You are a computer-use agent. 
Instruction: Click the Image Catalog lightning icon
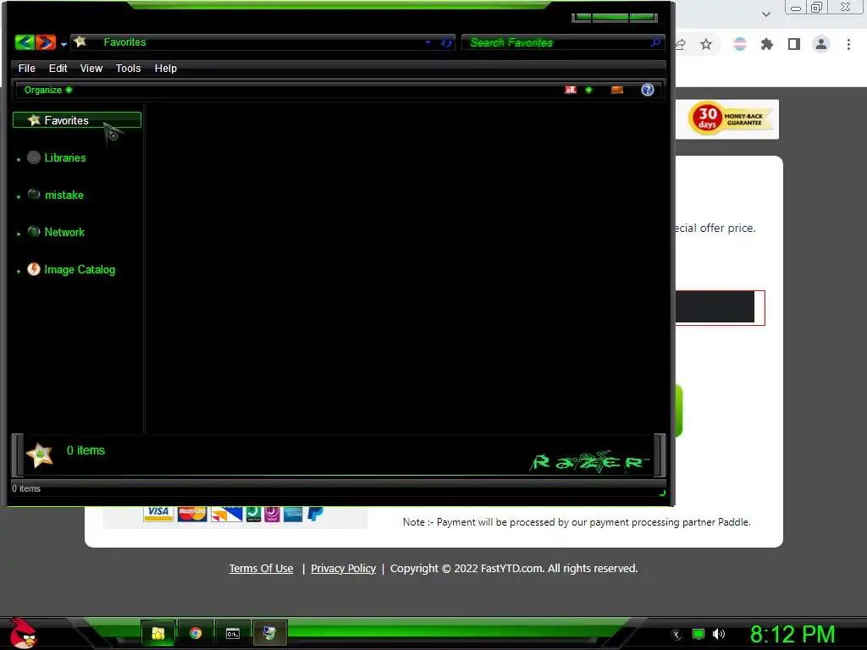point(34,269)
